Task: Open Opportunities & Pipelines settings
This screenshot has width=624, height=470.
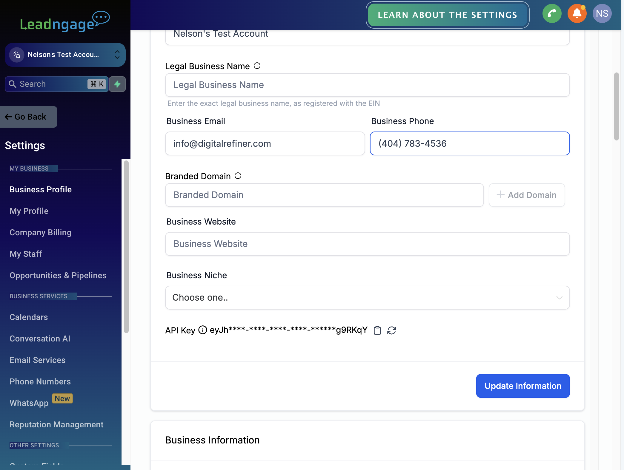Action: 58,276
